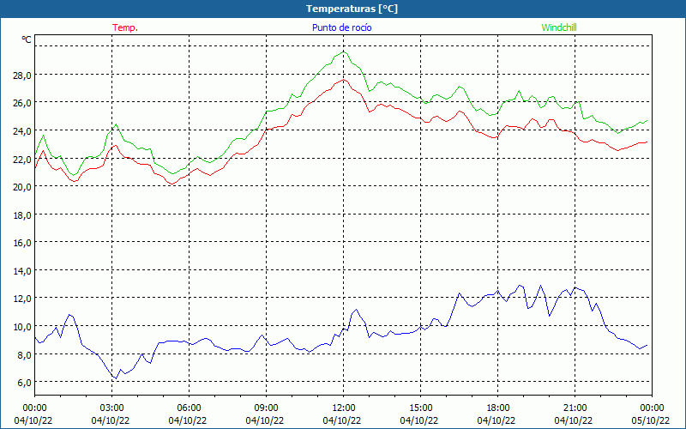Image resolution: width=686 pixels, height=429 pixels.
Task: Click the 8,0 y-axis value
Action: pos(25,354)
